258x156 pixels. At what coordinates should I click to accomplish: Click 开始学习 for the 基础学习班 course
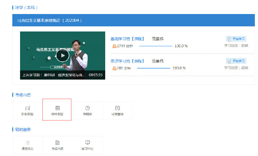(236, 39)
